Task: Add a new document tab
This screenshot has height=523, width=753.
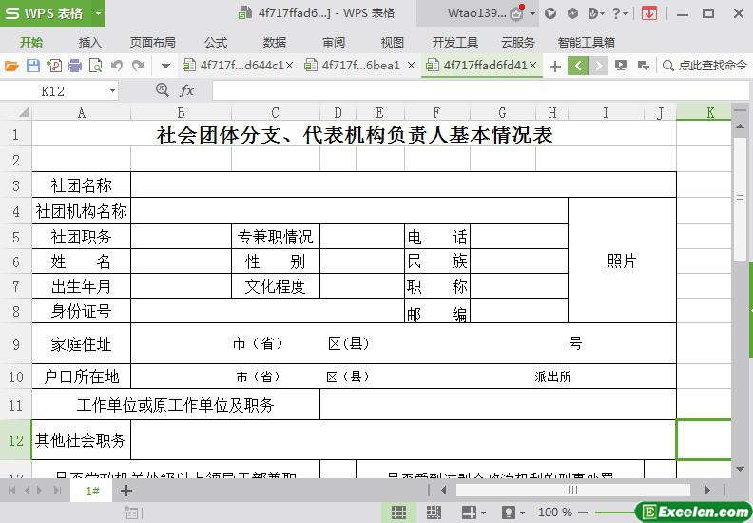Action: (x=555, y=67)
